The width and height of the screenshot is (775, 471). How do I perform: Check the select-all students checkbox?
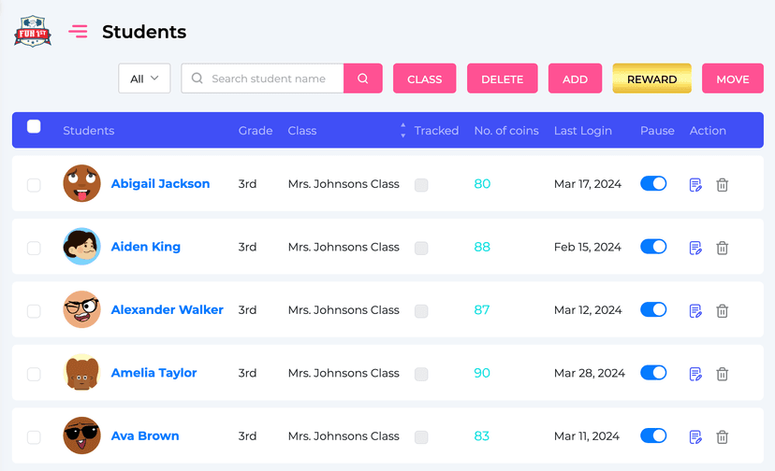[34, 127]
